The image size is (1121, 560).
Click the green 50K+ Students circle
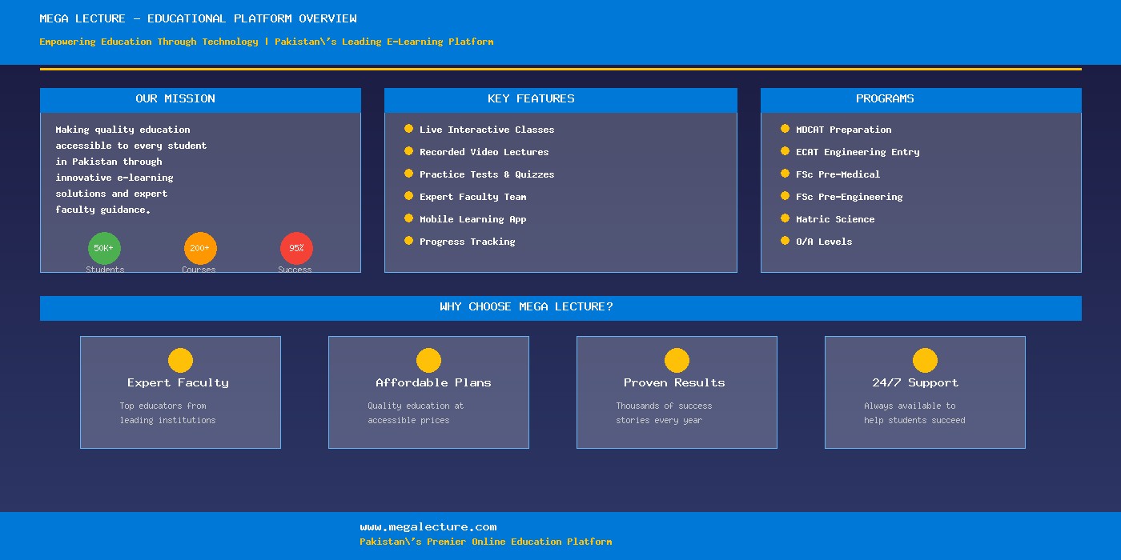tap(104, 248)
